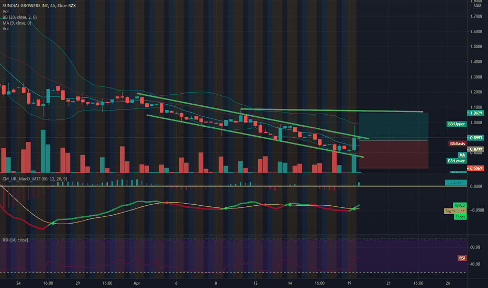Viewport: 488px width, 288px height.
Task: Click the 29 date on time axis
Action: click(x=77, y=283)
